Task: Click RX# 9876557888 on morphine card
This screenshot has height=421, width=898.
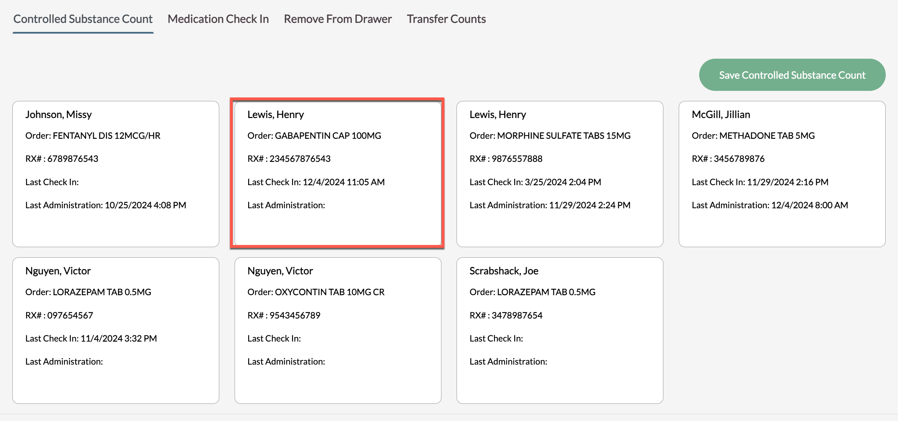Action: point(505,159)
